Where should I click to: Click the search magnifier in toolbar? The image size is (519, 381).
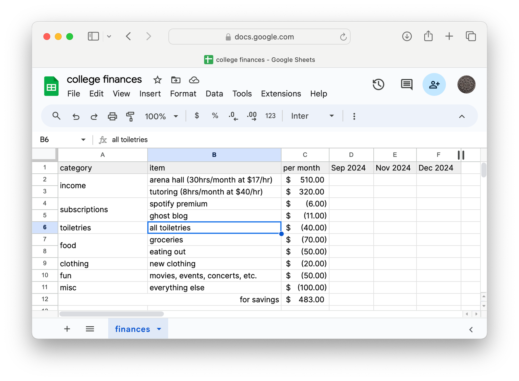tap(56, 116)
